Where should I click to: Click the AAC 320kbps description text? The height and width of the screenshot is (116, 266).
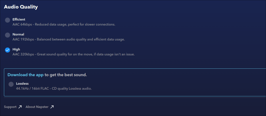click(x=74, y=55)
